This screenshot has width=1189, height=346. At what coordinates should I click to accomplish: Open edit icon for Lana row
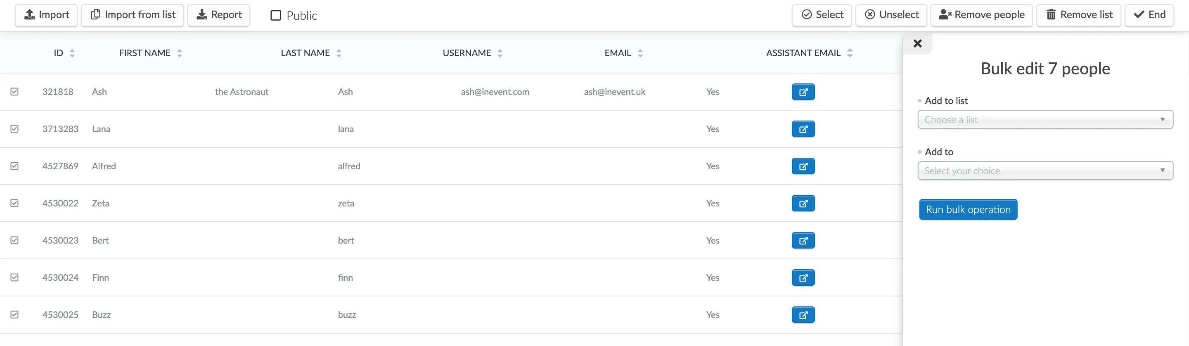click(803, 129)
